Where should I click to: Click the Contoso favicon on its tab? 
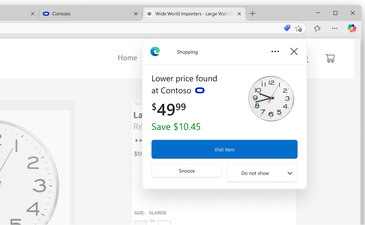click(x=46, y=13)
